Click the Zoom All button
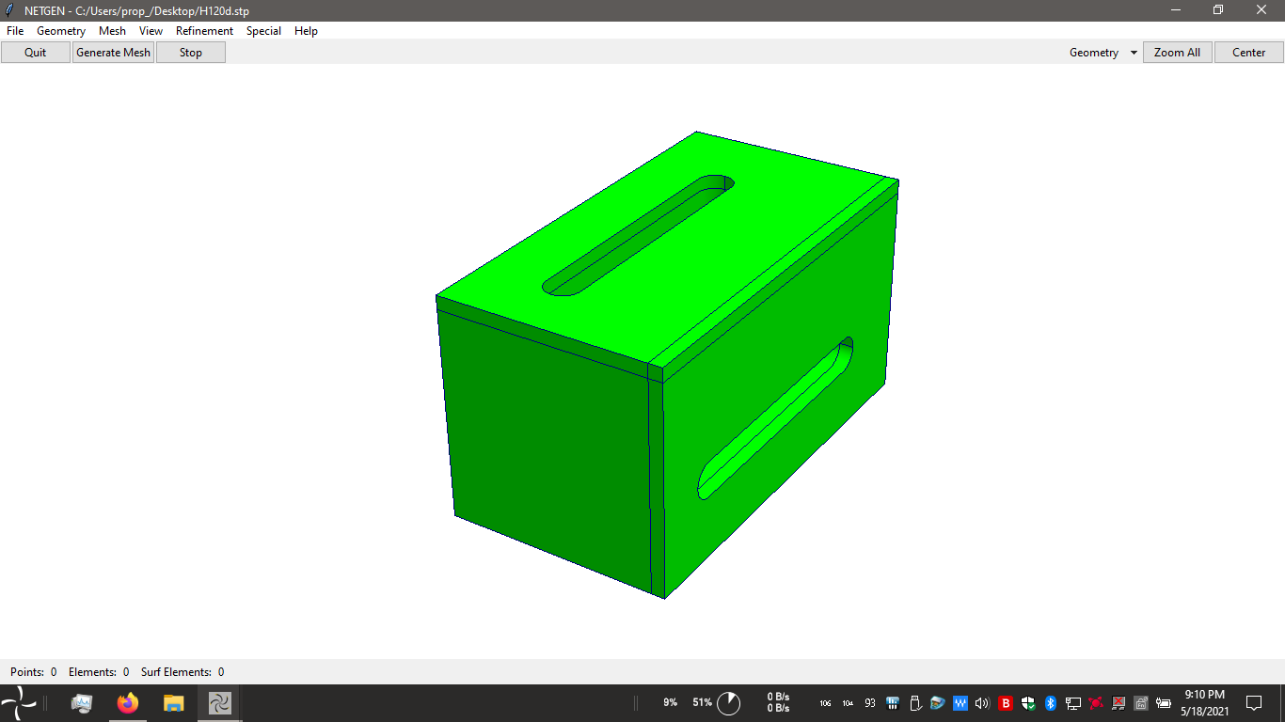Image resolution: width=1285 pixels, height=722 pixels. point(1177,53)
